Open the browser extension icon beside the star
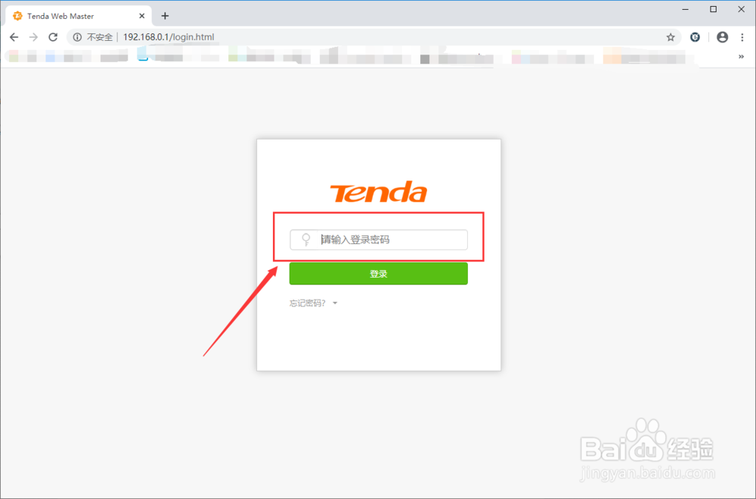 (695, 37)
